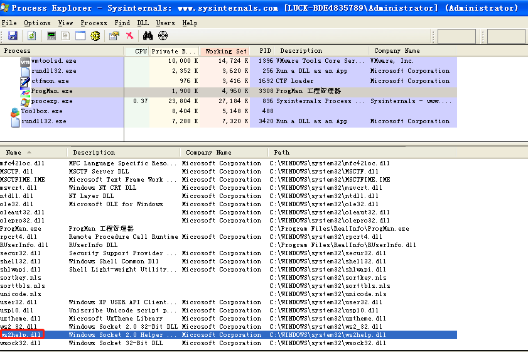Click the Refresh Now toolbar icon
This screenshot has width=528, height=352.
(x=31, y=36)
